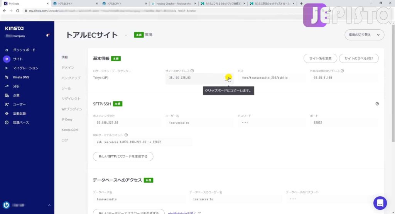The height and width of the screenshot is (214, 395).
Task: Open a new browser tab
Action: click(301, 3)
